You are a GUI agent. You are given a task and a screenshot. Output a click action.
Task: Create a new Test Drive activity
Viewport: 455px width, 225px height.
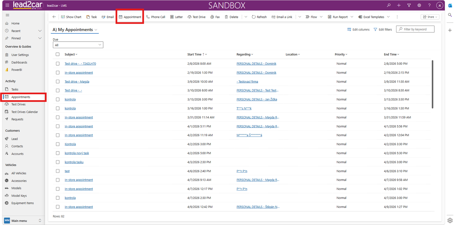[x=197, y=17]
